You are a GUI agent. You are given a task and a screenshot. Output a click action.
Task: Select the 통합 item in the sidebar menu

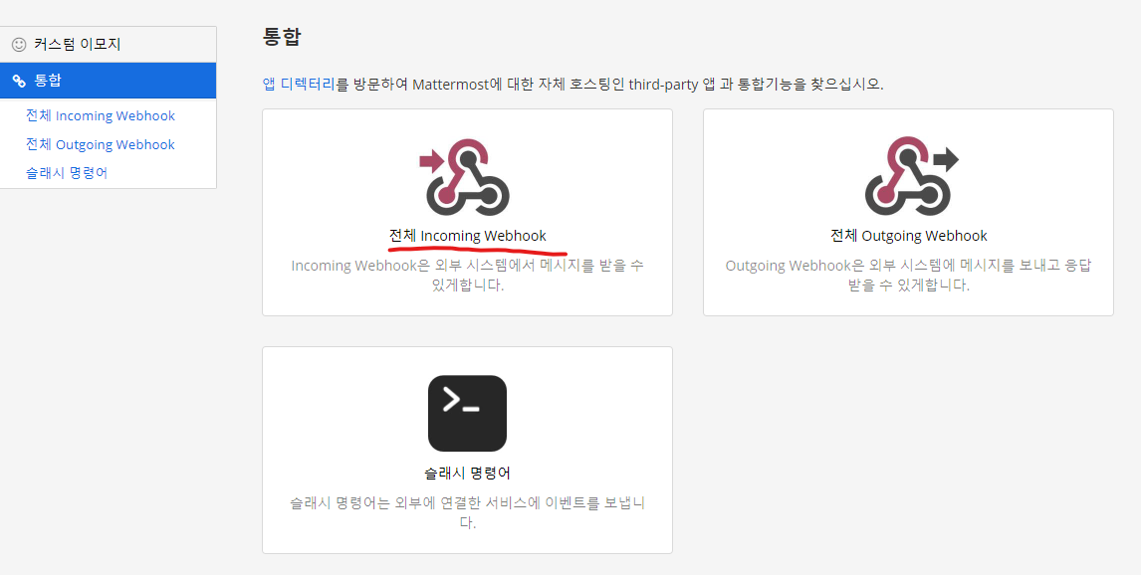tap(48, 81)
